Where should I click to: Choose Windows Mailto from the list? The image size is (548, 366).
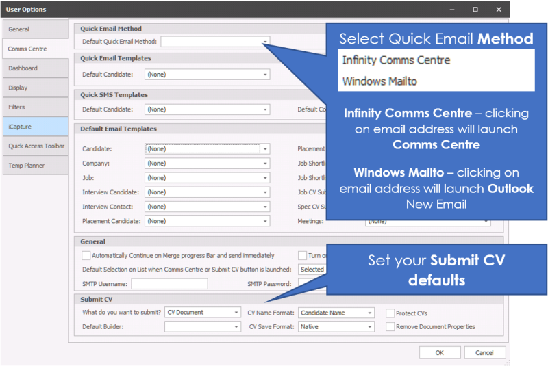[379, 81]
